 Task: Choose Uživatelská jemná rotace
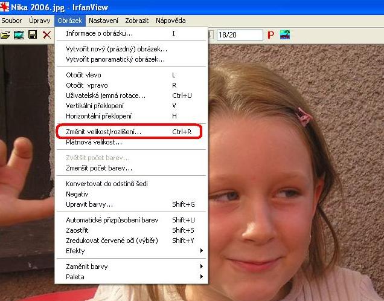tap(131, 95)
